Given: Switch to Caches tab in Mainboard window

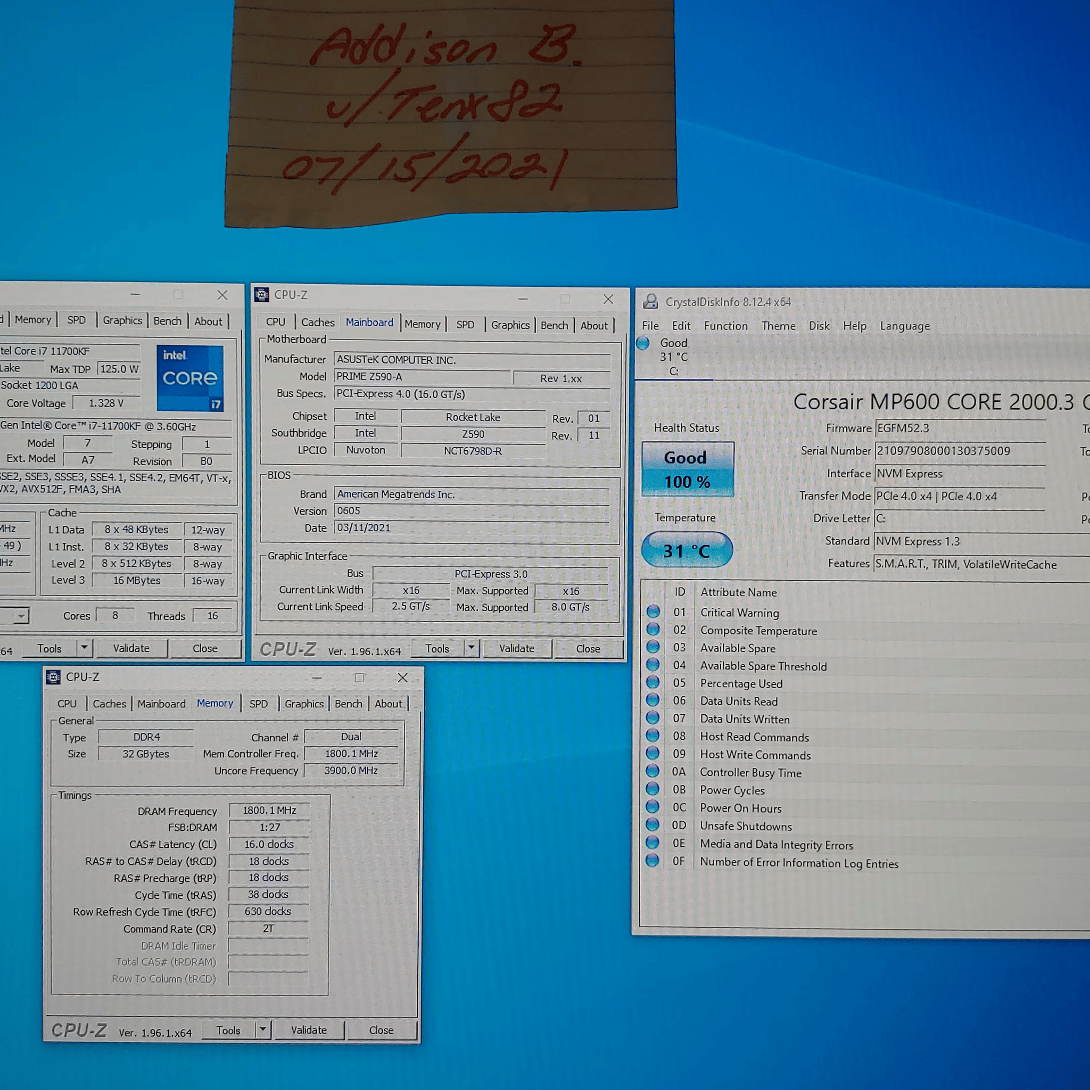Looking at the screenshot, I should (x=318, y=322).
